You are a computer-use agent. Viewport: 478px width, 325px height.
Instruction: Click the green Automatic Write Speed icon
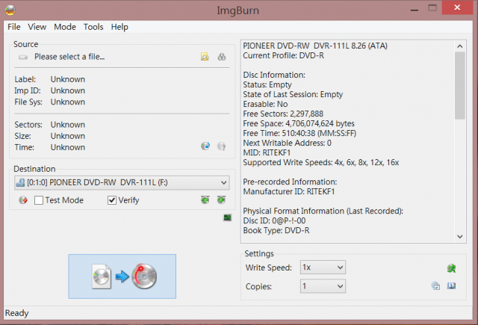pyautogui.click(x=451, y=268)
